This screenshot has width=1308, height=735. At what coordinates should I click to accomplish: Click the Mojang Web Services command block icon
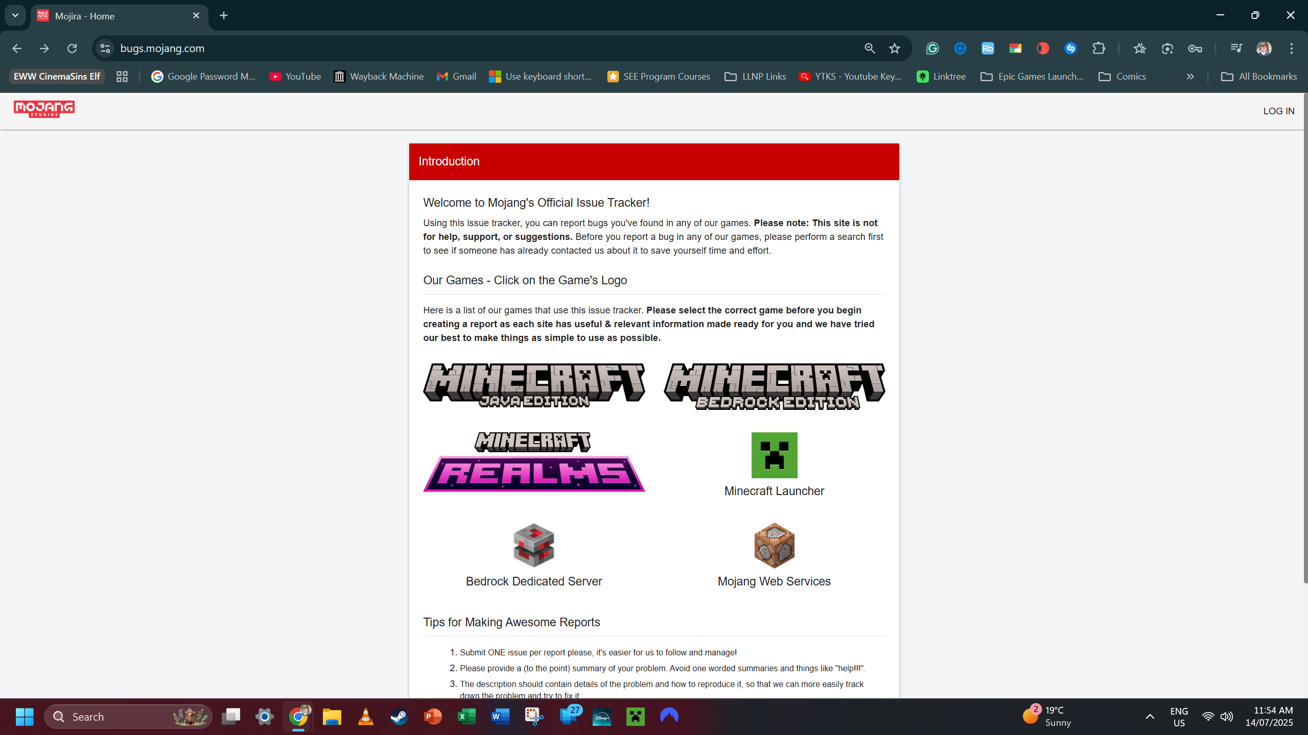coord(774,545)
